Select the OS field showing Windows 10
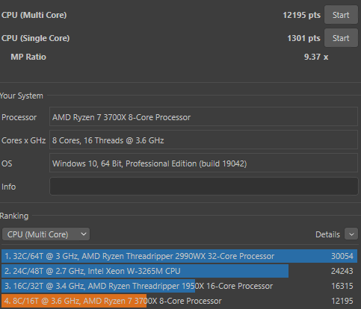This screenshot has width=361, height=309. 204,163
